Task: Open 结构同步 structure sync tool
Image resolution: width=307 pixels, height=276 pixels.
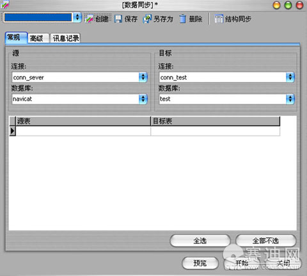Action: coord(233,19)
